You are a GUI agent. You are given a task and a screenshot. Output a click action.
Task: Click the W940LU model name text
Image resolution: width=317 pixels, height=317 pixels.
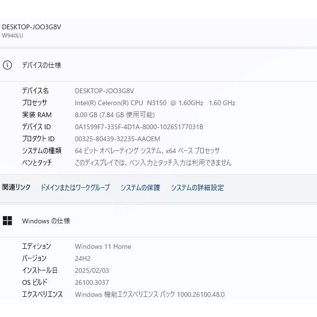click(x=12, y=36)
